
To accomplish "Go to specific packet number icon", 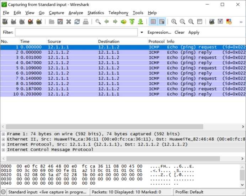I will point(124,22).
